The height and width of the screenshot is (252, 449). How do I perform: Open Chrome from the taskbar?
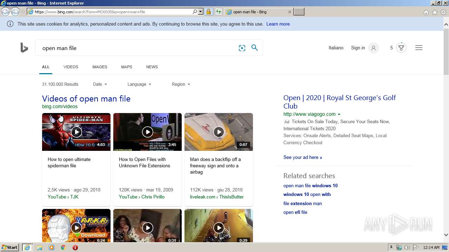[63, 247]
